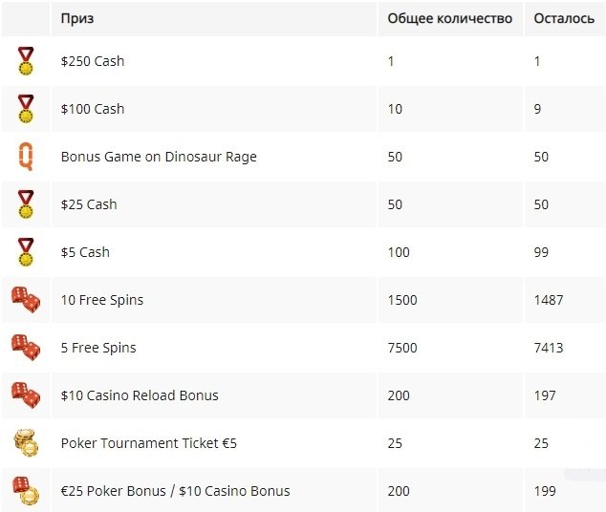Select the 7413 remaining count value
The image size is (606, 512).
549,348
